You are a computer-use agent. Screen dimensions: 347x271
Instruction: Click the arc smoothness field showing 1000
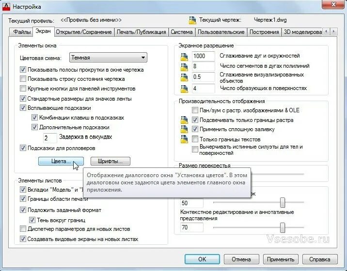pyautogui.click(x=203, y=56)
